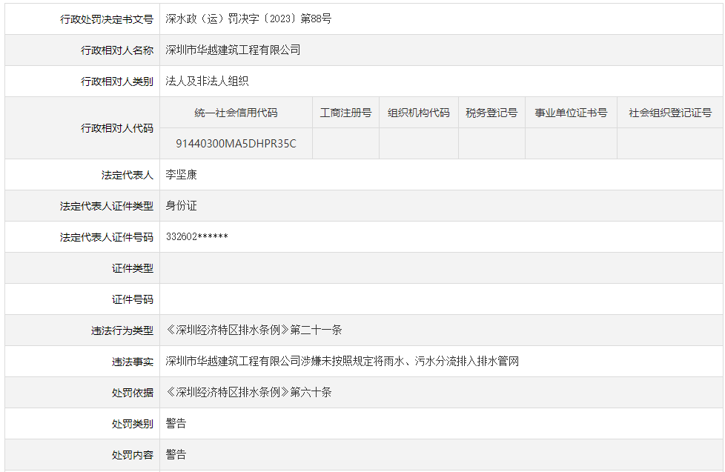Click the 处罚类别 label
The height and width of the screenshot is (472, 725).
tap(132, 424)
